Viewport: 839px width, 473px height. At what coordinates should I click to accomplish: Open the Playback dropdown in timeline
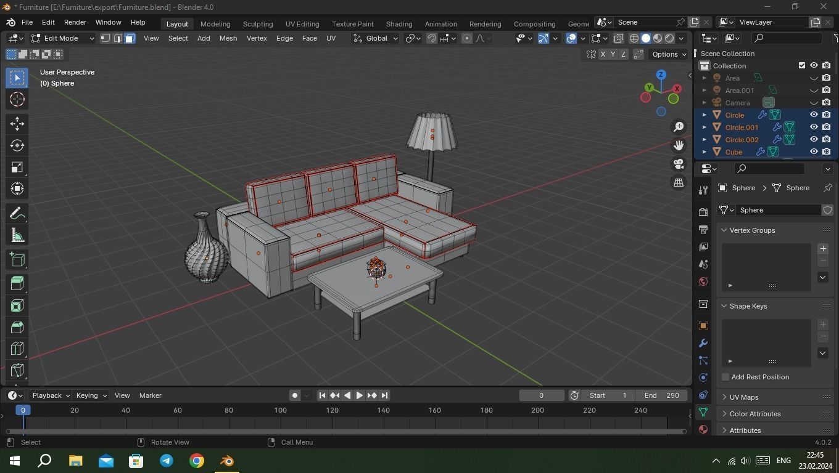pyautogui.click(x=51, y=395)
